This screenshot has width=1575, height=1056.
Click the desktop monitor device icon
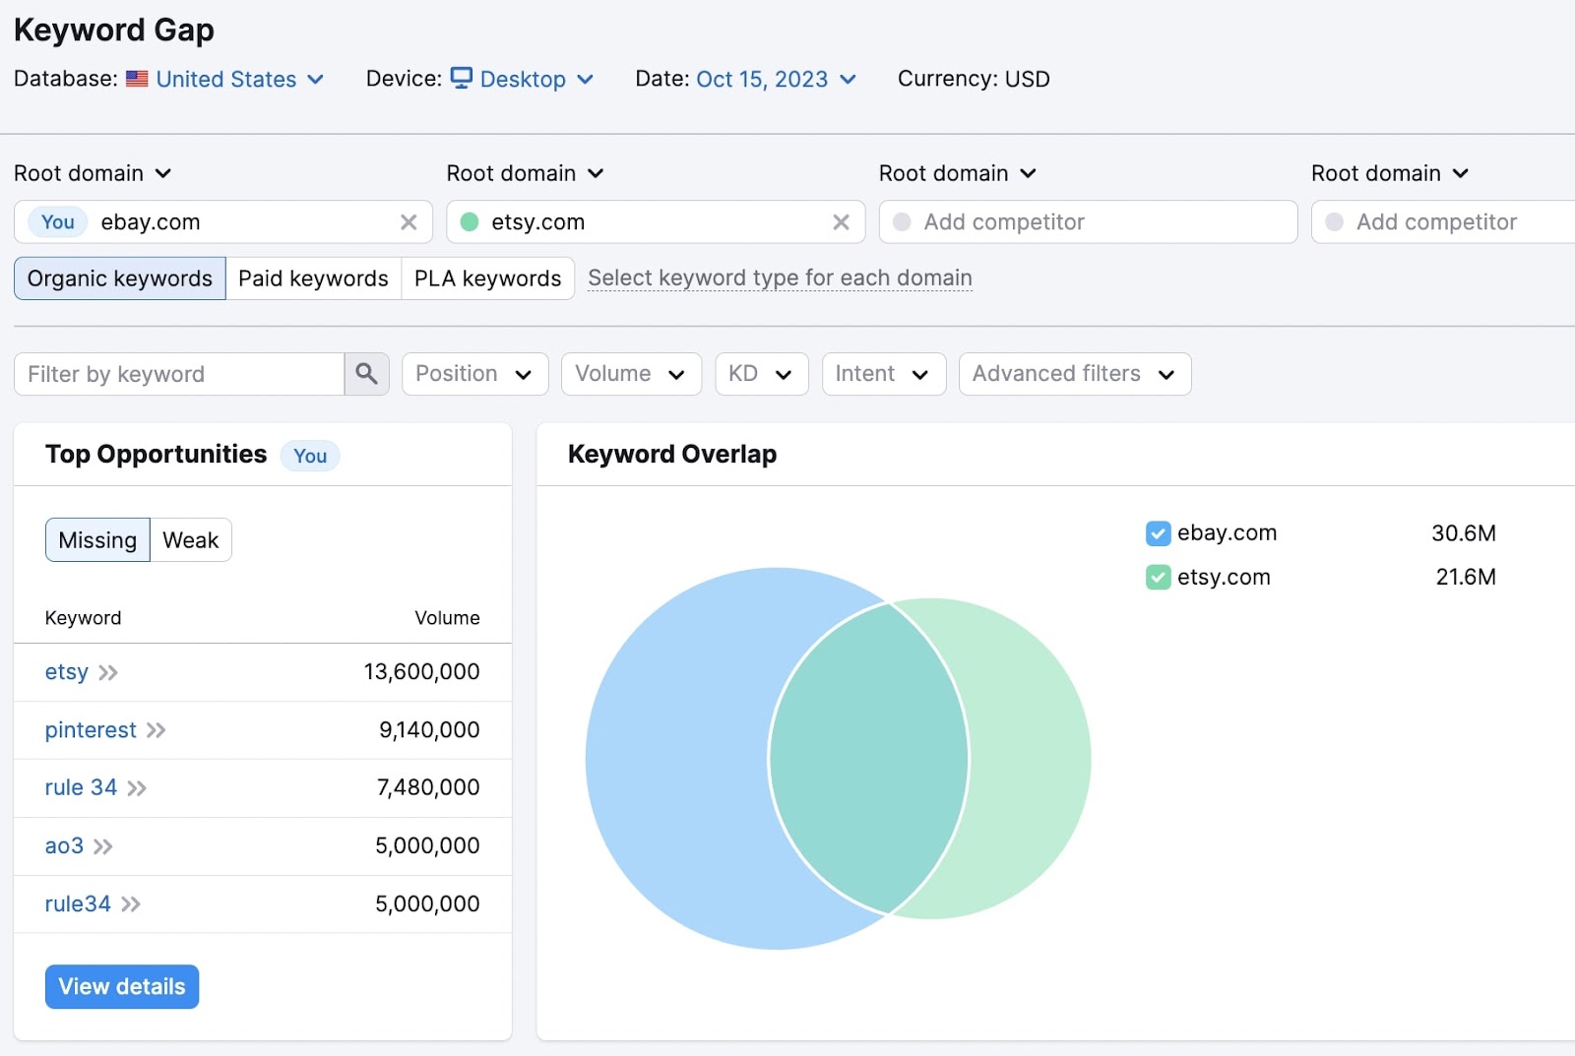[461, 78]
